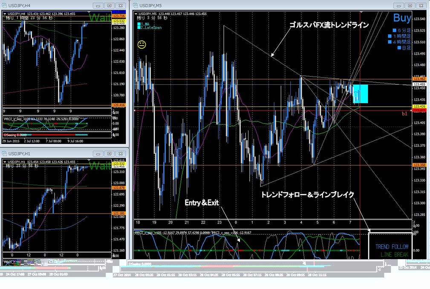Click the blue square next to 4時間足
430x289 pixels.
pos(390,42)
